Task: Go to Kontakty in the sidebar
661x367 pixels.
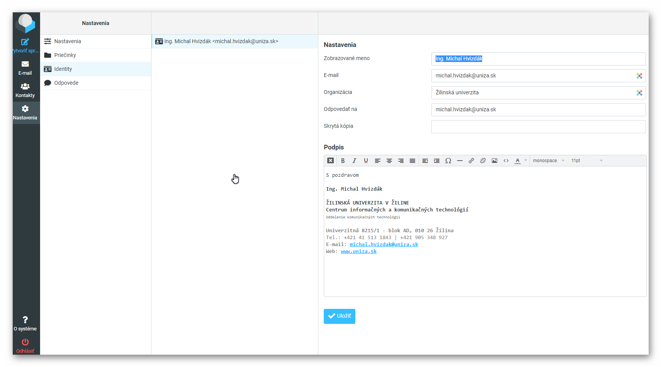Action: tap(25, 90)
